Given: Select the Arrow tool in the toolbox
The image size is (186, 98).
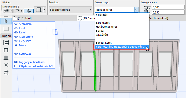Looking at the screenshot, I should (6, 21).
